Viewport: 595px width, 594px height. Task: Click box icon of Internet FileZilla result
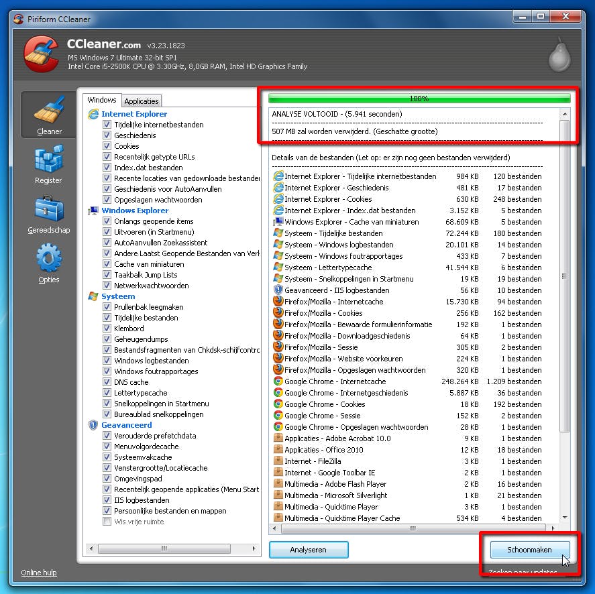tap(278, 461)
